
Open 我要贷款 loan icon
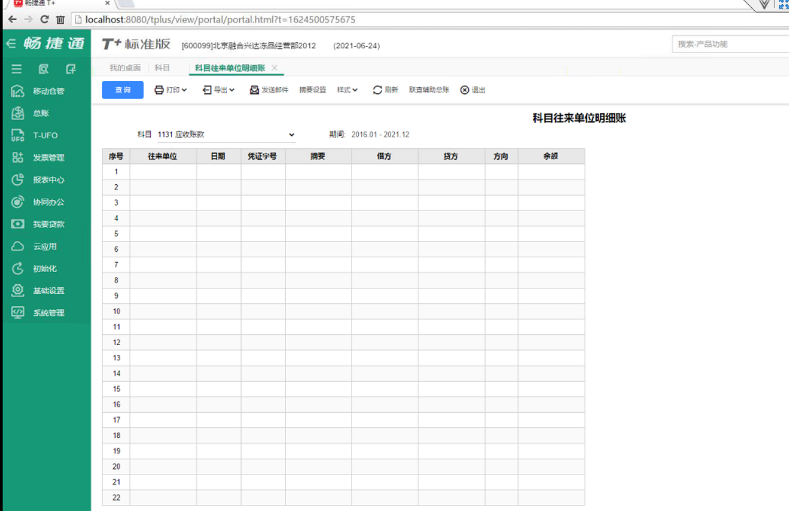click(x=18, y=224)
